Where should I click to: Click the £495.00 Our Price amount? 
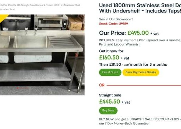click(138, 33)
